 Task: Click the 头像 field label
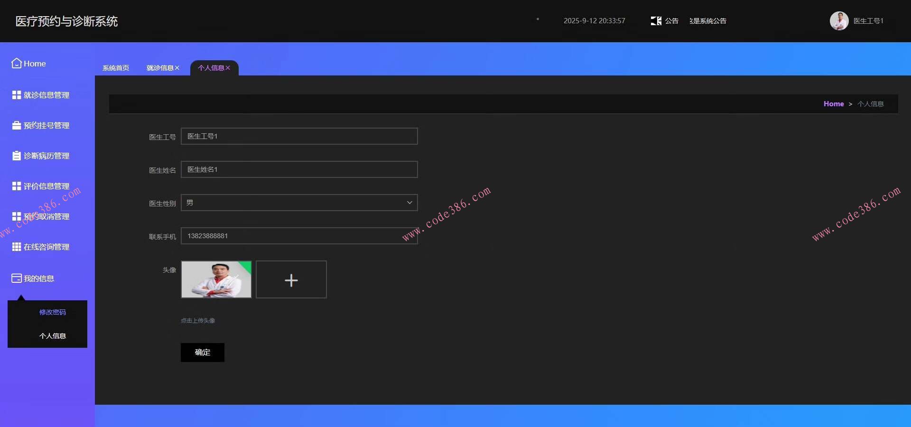169,270
